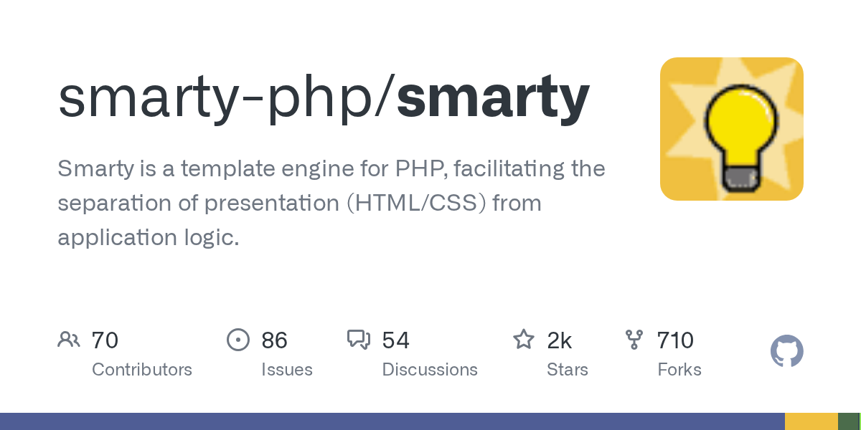
Task: Click the 2k Stars count
Action: [x=560, y=340]
